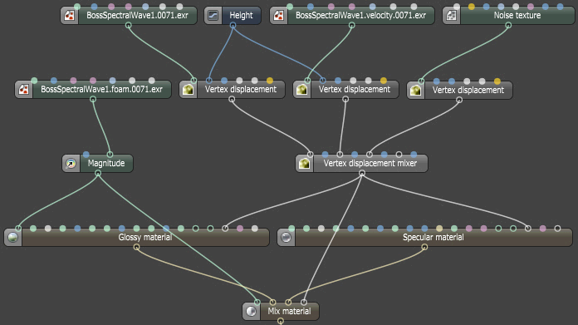The width and height of the screenshot is (578, 325).
Task: Click the Magnitude node output pin
Action: click(x=98, y=174)
